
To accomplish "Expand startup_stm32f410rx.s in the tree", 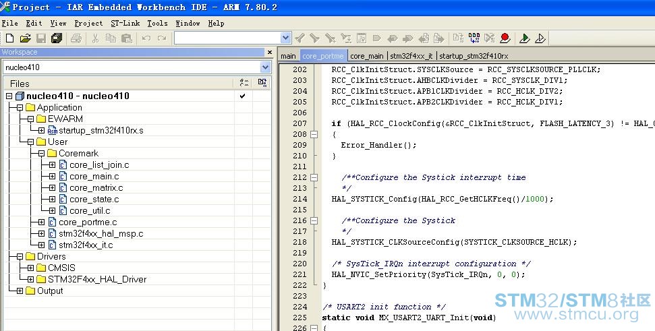I will pyautogui.click(x=41, y=131).
